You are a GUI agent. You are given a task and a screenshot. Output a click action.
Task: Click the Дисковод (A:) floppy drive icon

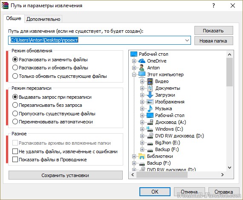tap(150, 122)
